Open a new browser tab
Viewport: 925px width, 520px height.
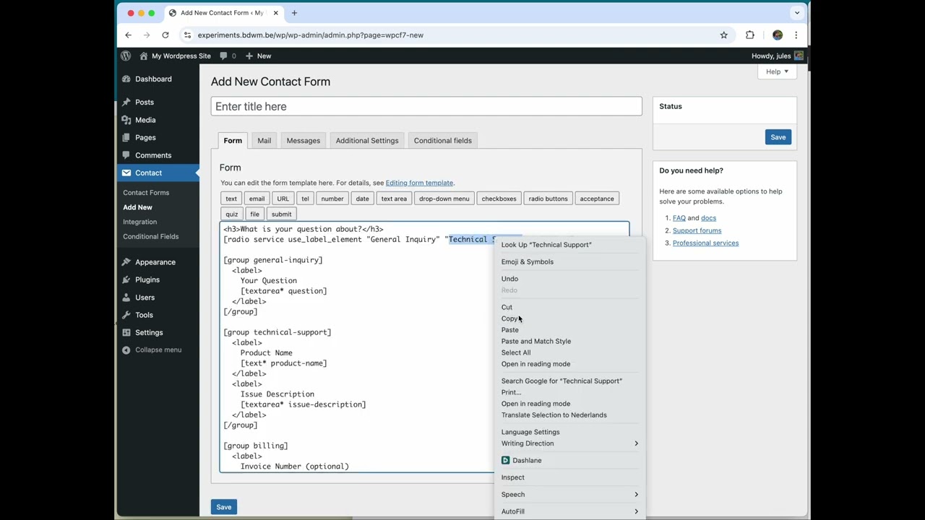(294, 13)
